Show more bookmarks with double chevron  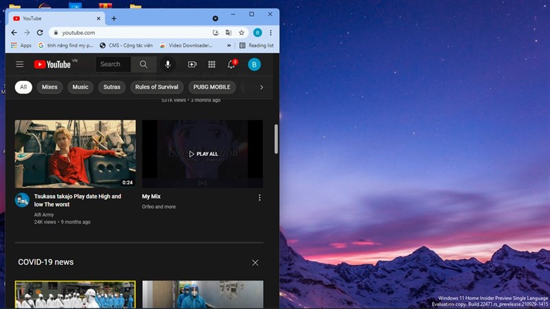pos(229,45)
